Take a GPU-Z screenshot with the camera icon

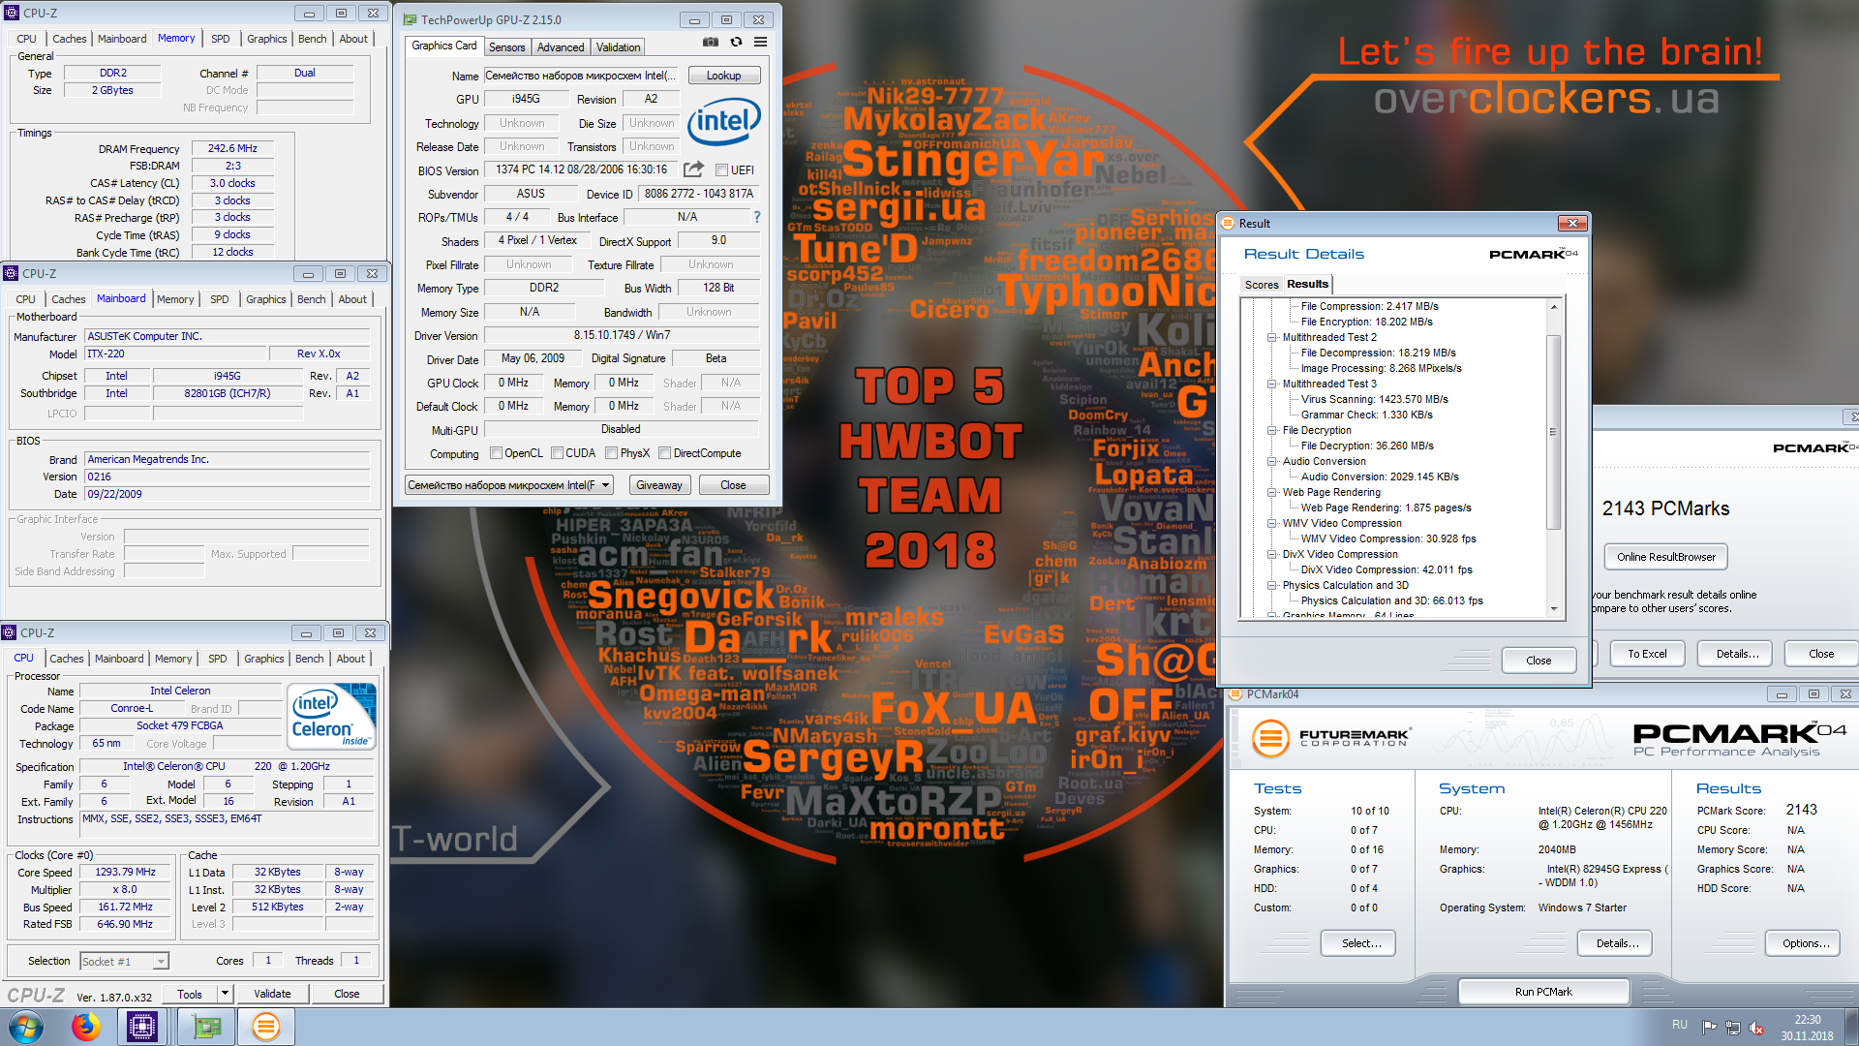coord(711,43)
